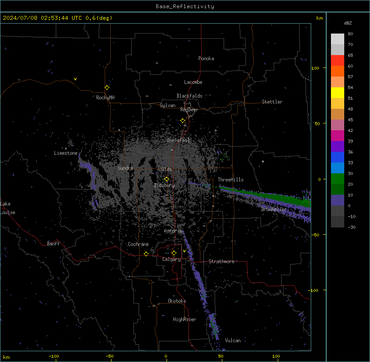Select the white asterisk marker northeast of Innisfail
Viewport: 370px width, 362px height.
pos(215,130)
